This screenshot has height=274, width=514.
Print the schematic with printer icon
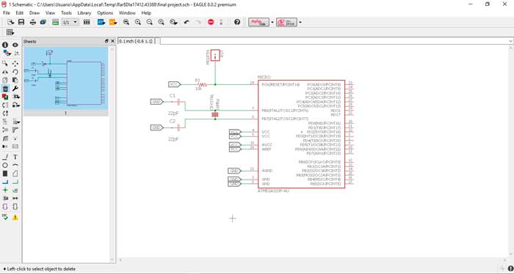click(x=33, y=22)
